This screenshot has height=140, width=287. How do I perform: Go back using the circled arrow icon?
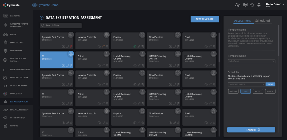(x=41, y=18)
